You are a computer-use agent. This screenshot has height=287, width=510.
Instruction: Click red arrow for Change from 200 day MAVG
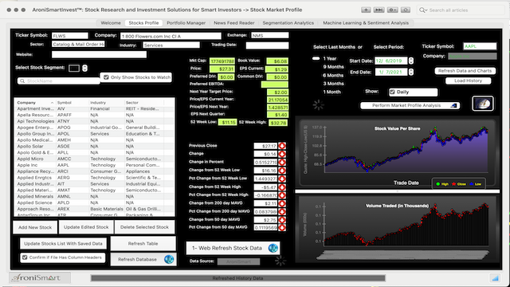[x=282, y=203]
